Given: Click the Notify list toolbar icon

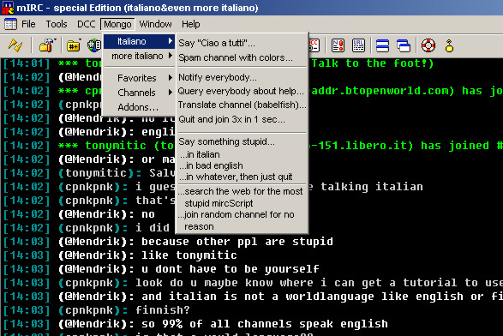Looking at the screenshot, I should pyautogui.click(x=338, y=45).
